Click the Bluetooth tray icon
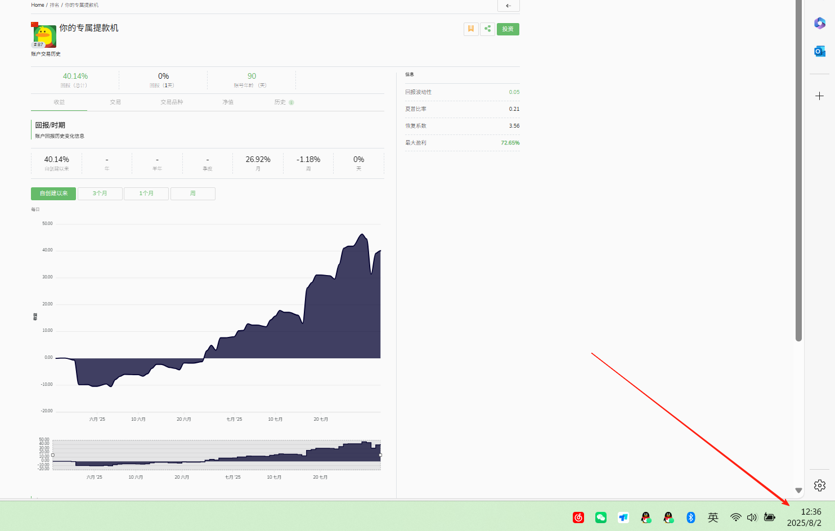Screen dimensions: 835x531 click(691, 517)
